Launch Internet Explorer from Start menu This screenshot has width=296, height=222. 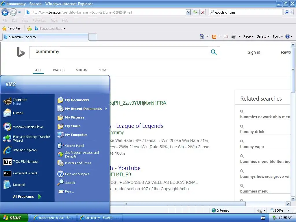point(27,150)
